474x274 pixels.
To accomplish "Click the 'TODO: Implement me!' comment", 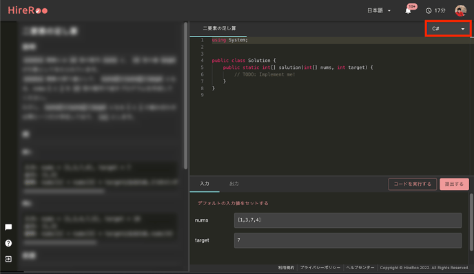I will click(265, 74).
